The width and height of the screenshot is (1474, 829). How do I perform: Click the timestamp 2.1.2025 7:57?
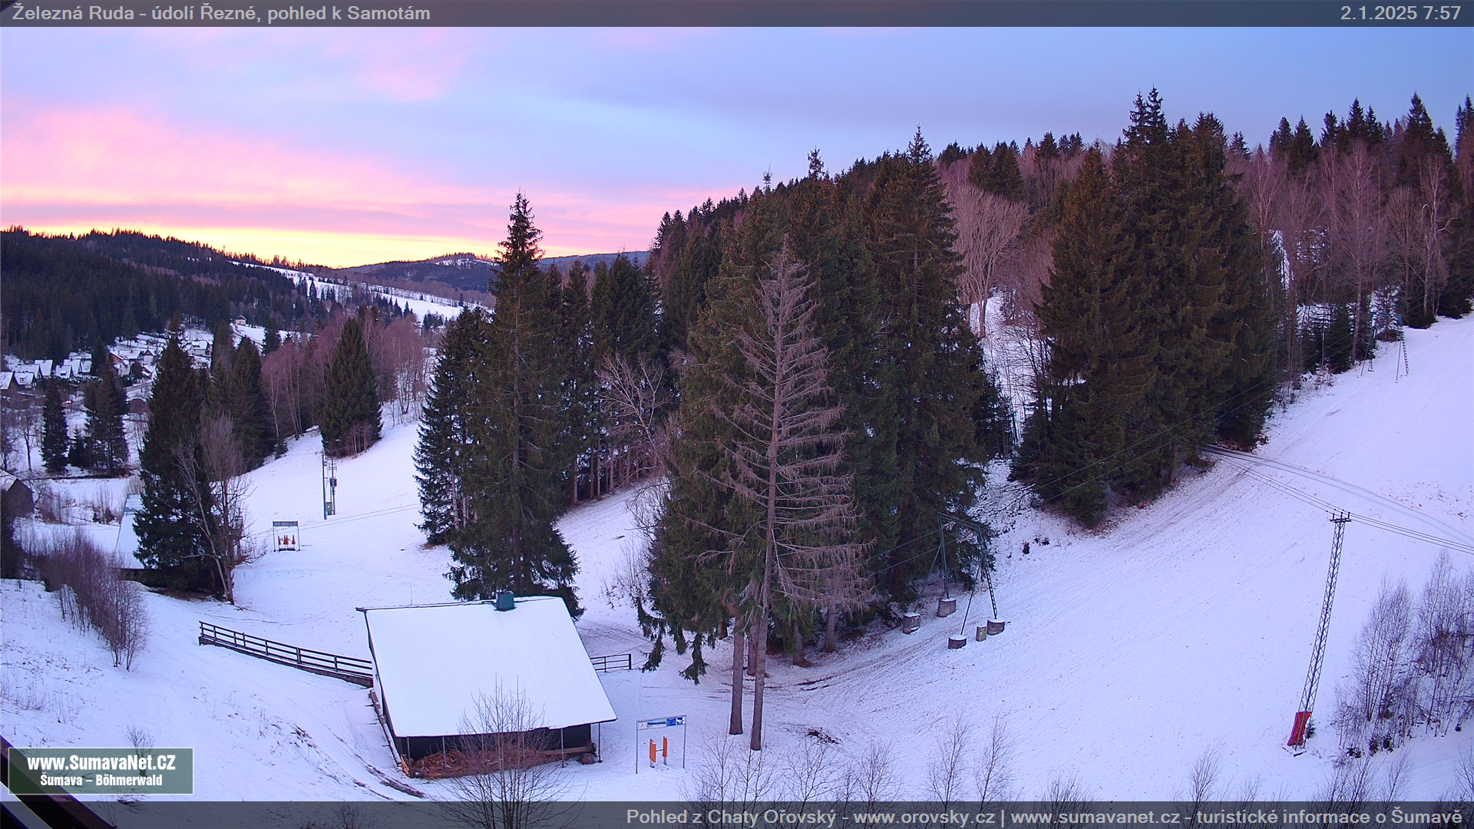[x=1400, y=13]
